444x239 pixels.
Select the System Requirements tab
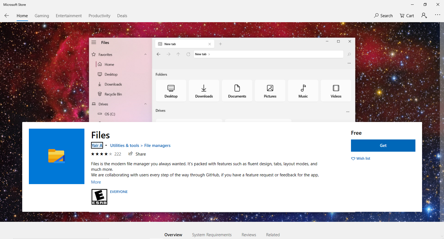[212, 235]
